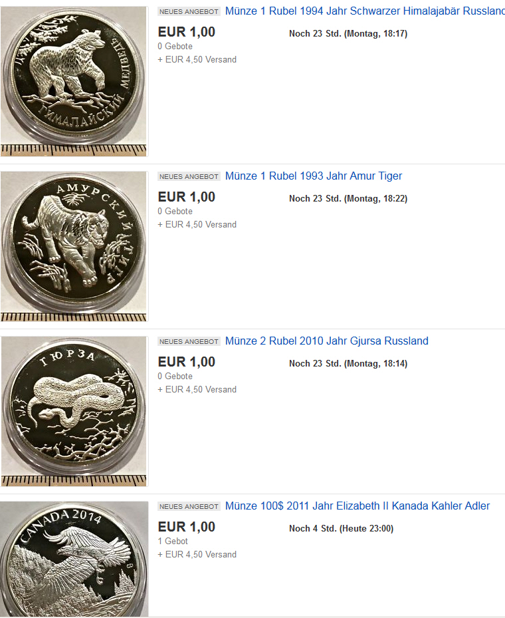Click the Neues Angebot badge on tiger listing
This screenshot has width=505, height=618.
coord(189,176)
